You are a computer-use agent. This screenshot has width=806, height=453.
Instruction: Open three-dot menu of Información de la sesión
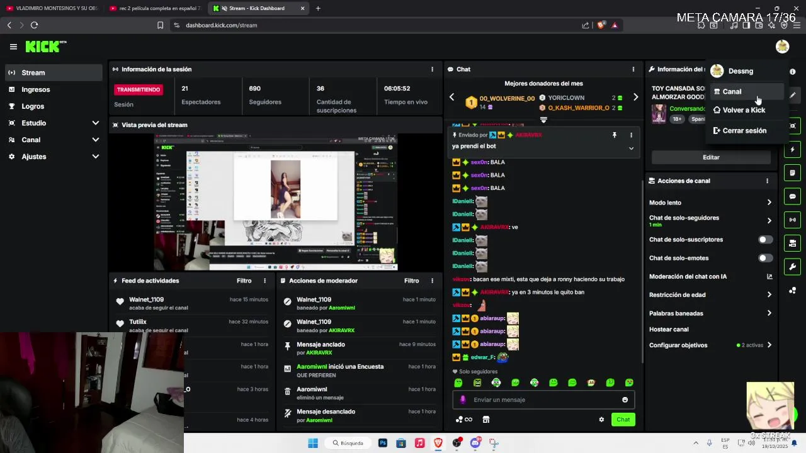point(432,69)
